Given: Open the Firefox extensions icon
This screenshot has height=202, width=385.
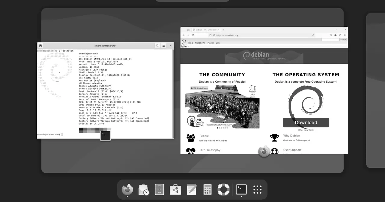Looking at the screenshot, I should pos(340,35).
